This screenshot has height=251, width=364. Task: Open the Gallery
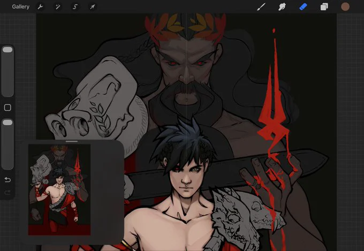[21, 7]
